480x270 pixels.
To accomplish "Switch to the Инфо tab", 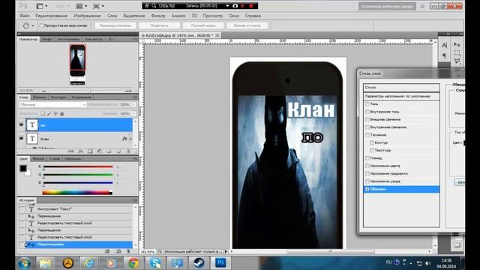I will pyautogui.click(x=46, y=39).
